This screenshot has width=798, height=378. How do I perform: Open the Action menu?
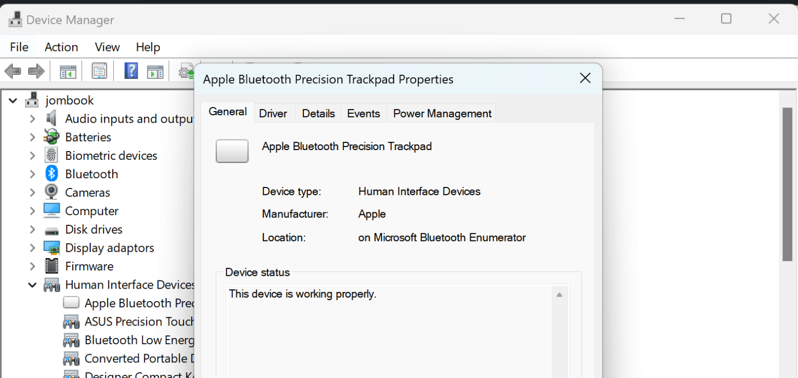(x=61, y=47)
